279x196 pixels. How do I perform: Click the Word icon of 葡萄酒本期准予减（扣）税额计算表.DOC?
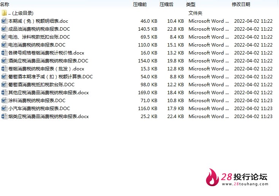coord(4,77)
